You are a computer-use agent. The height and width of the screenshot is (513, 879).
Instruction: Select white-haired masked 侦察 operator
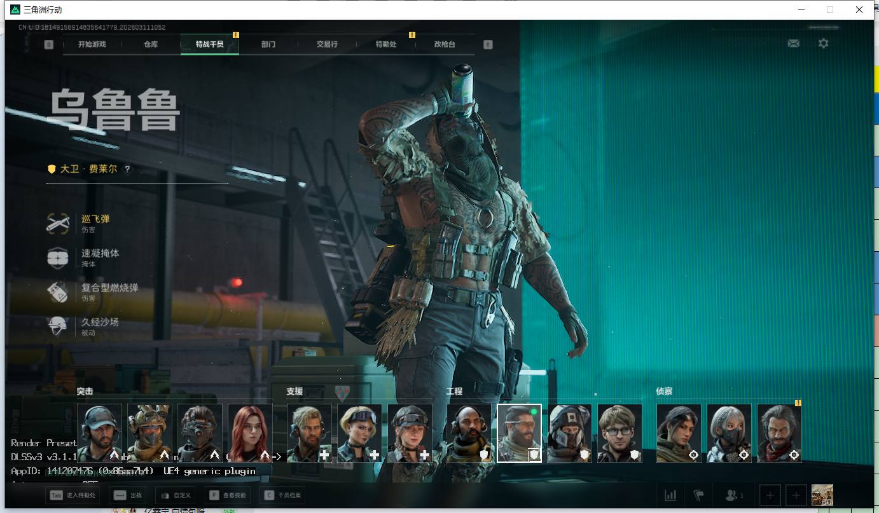tap(729, 433)
